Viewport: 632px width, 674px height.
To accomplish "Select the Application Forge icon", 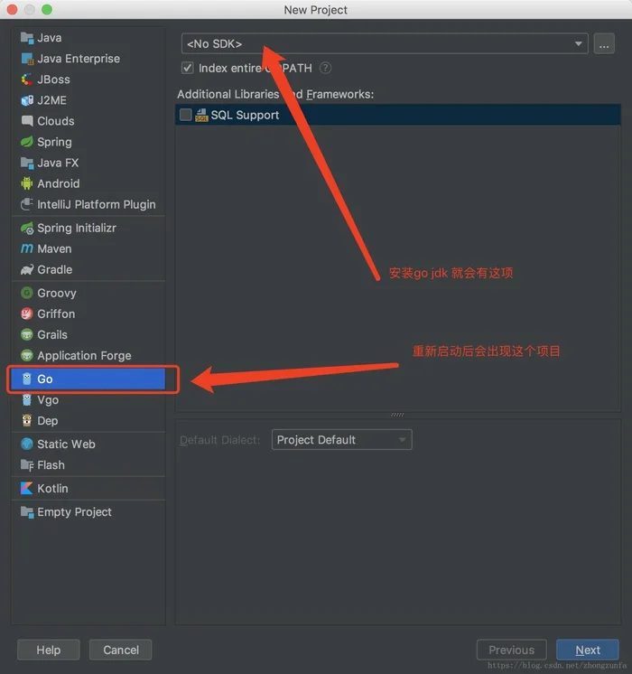I will [x=27, y=355].
